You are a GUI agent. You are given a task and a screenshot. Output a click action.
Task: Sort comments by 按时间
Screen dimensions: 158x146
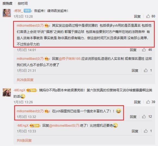(23, 3)
